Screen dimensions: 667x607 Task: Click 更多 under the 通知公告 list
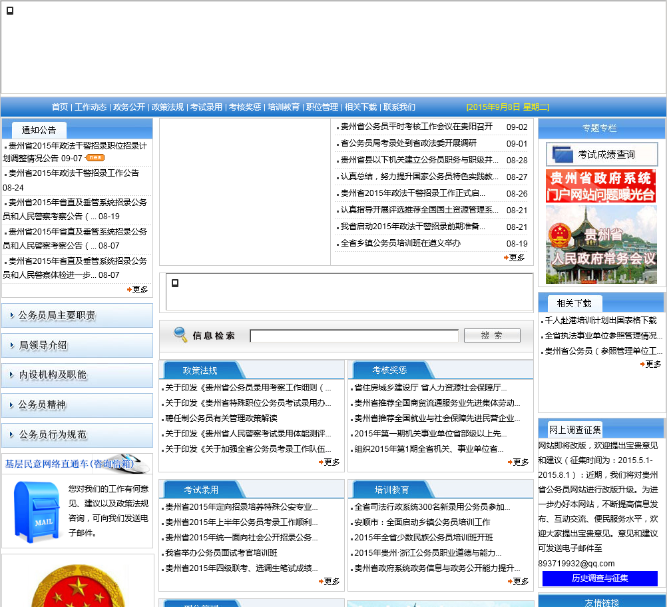click(138, 289)
